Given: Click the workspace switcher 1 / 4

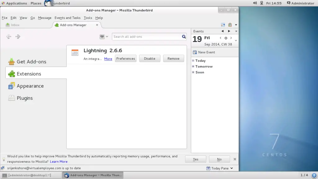Looking at the screenshot, I should (x=304, y=175).
